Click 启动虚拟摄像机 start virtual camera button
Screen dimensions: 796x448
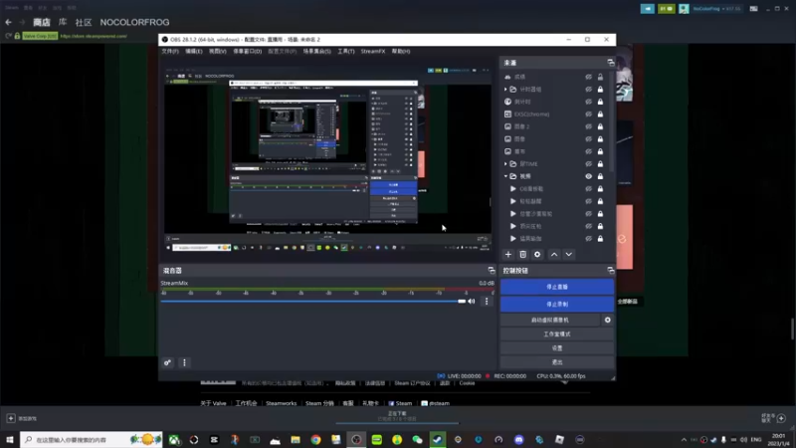click(x=550, y=320)
